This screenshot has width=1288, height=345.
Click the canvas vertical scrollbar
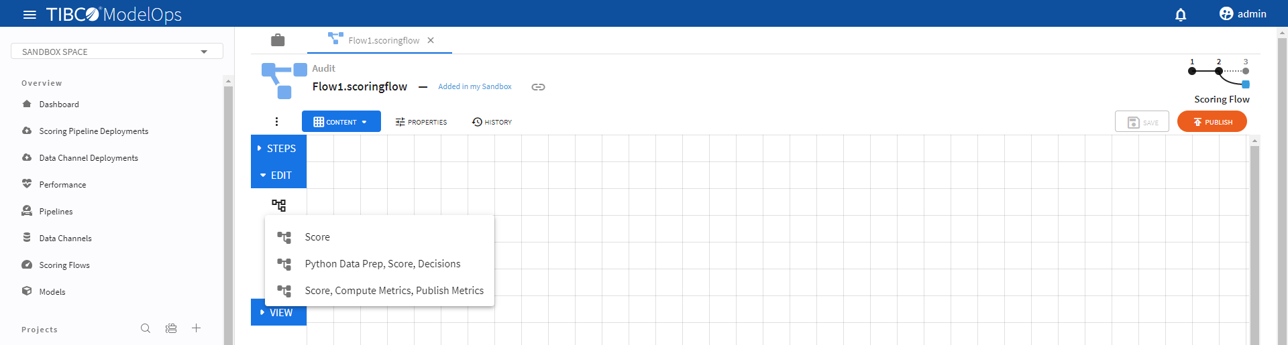coord(1254,245)
